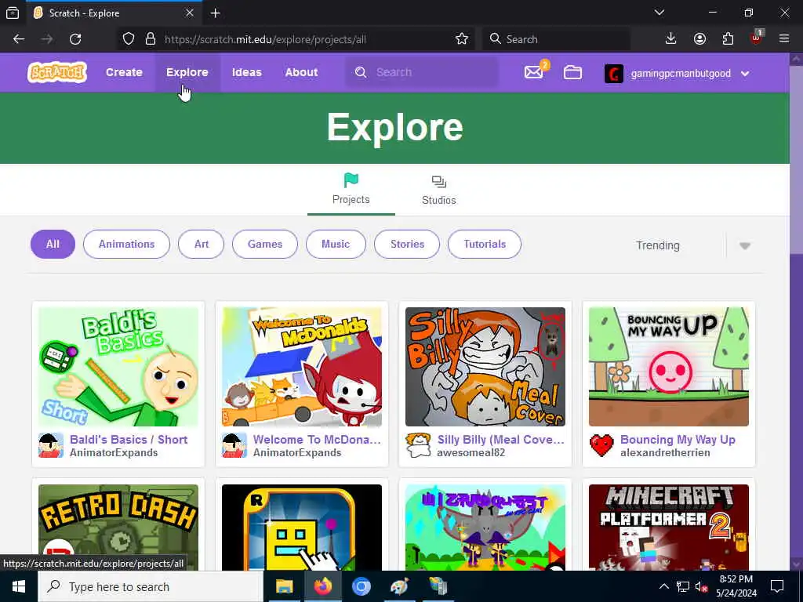803x602 pixels.
Task: Open the Paint taskbar icon
Action: [399, 586]
